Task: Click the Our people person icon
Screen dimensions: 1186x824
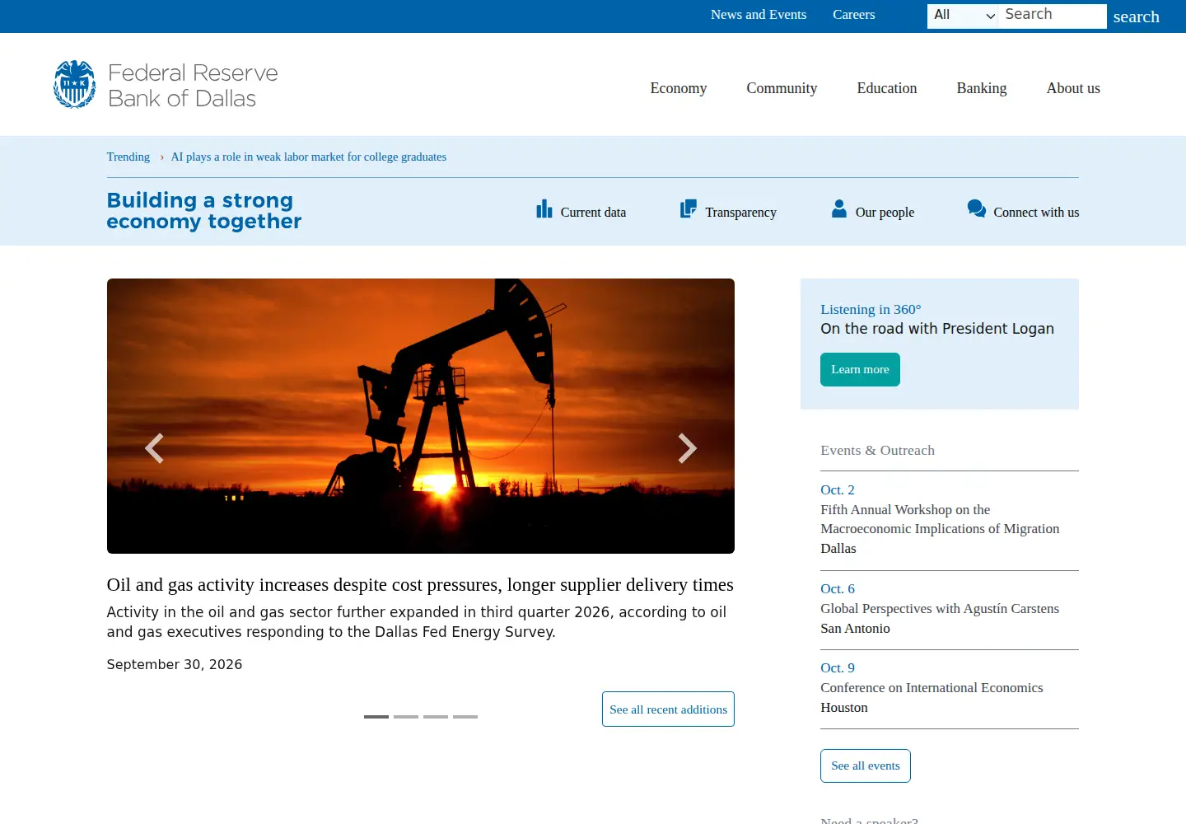Action: coord(839,208)
